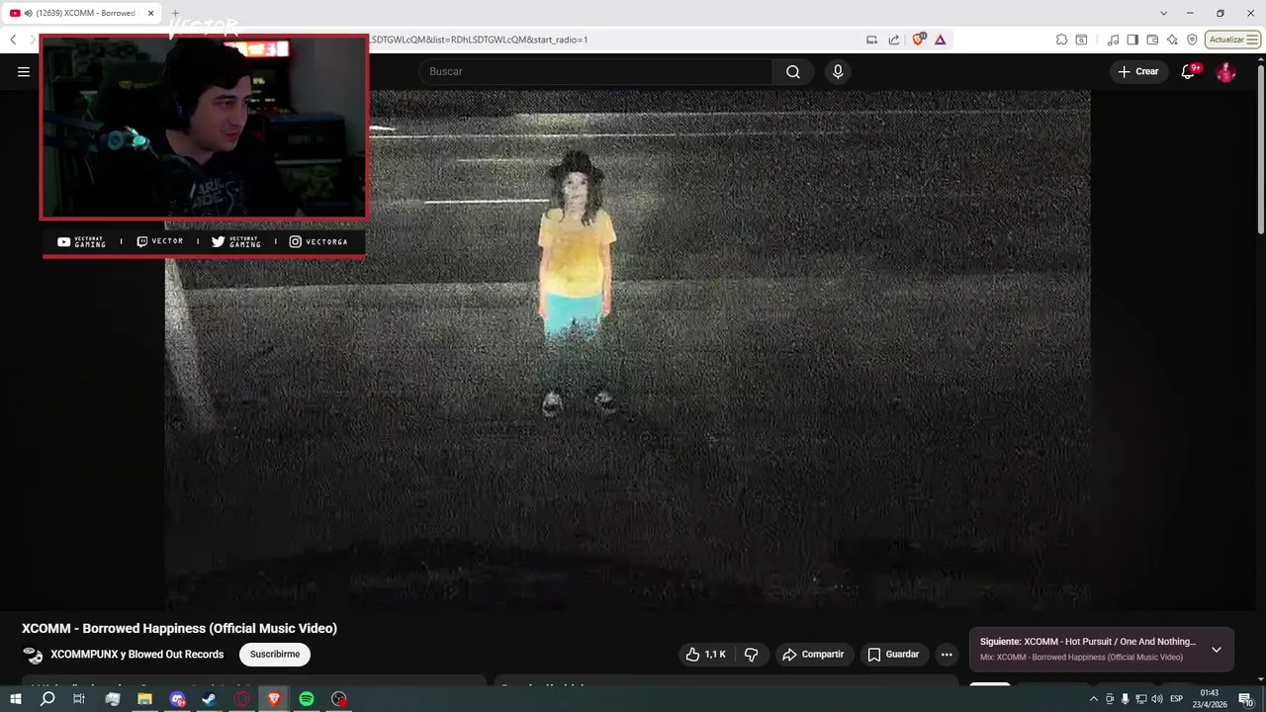Click the page vertical scrollbar
Image resolution: width=1266 pixels, height=712 pixels.
(x=1260, y=148)
